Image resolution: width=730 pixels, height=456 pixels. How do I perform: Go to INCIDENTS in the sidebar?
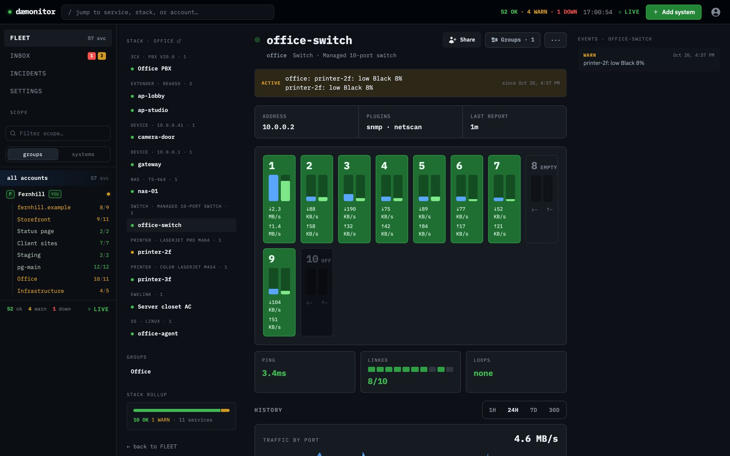(58, 73)
